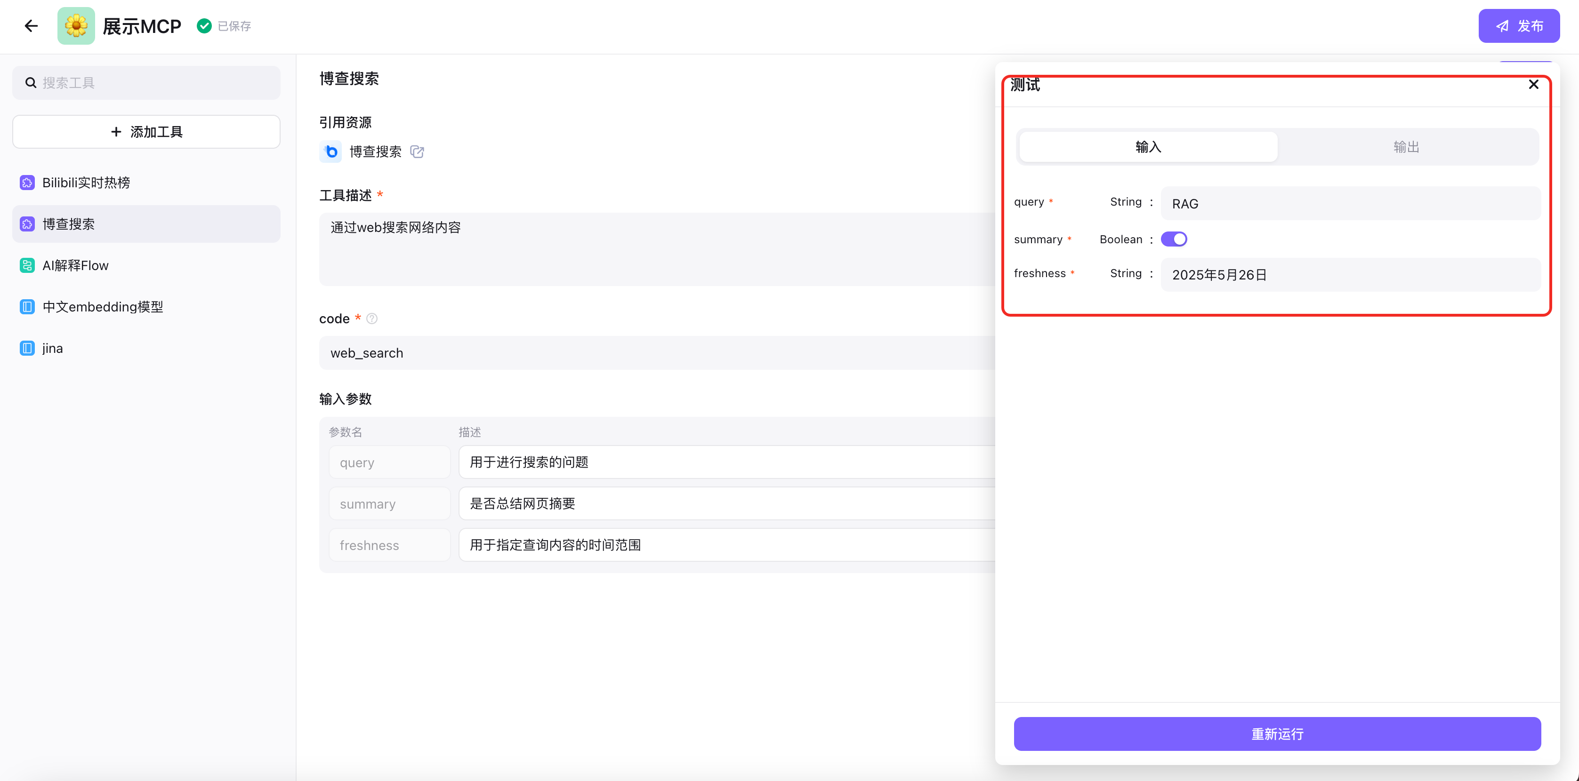The width and height of the screenshot is (1579, 781).
Task: Select the 输入 tab
Action: click(1148, 147)
